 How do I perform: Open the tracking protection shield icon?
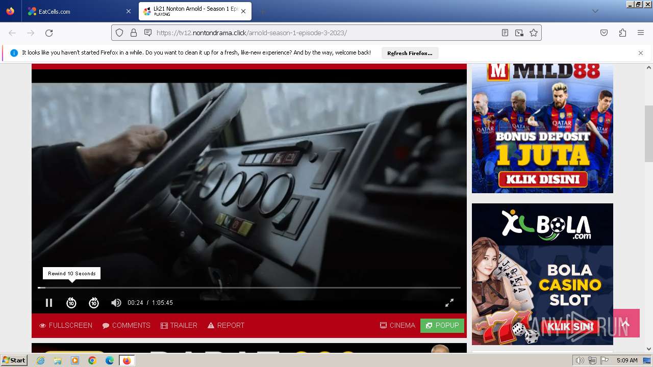pyautogui.click(x=119, y=33)
